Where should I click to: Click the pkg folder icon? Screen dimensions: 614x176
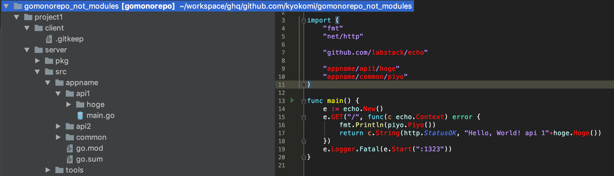[x=49, y=61]
